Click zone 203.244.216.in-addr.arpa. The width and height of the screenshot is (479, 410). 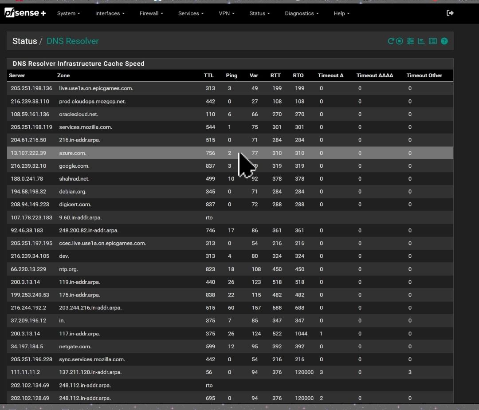(x=90, y=307)
